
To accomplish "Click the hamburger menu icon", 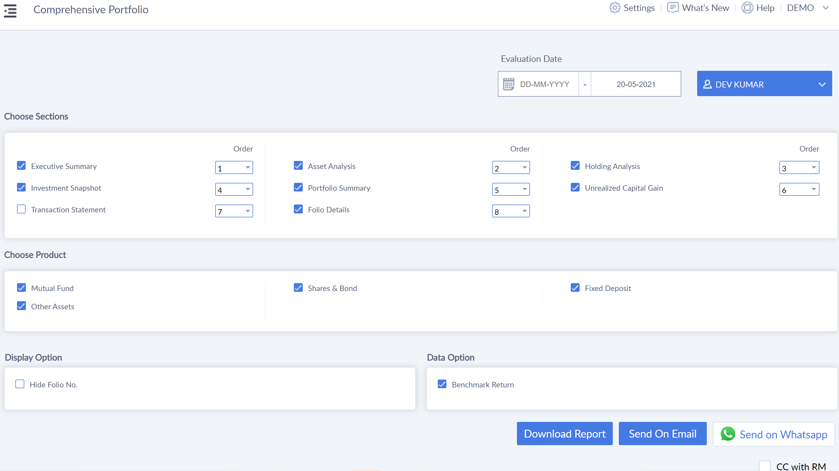I will (10, 10).
